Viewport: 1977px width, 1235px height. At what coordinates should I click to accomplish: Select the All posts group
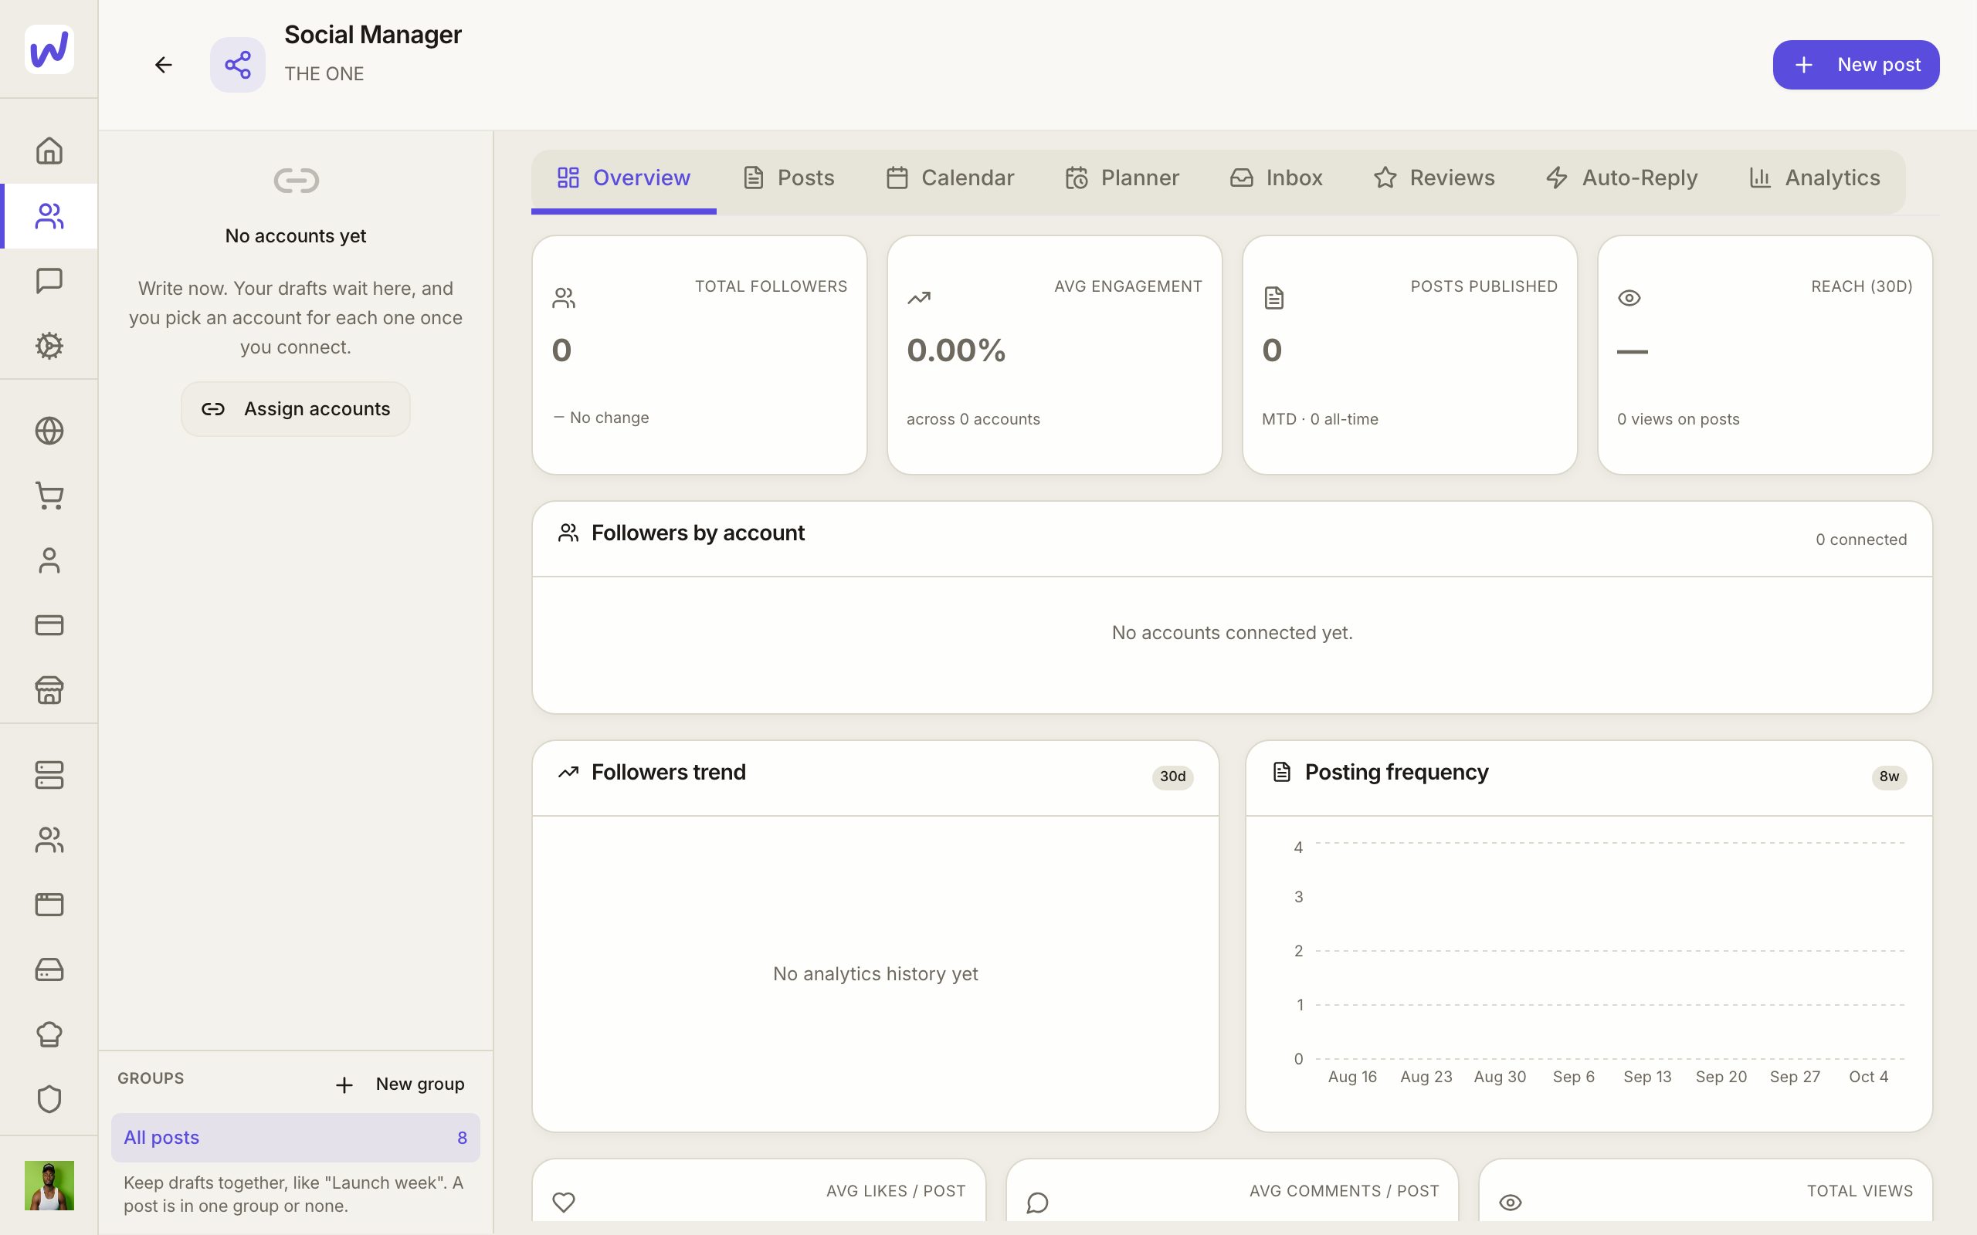click(296, 1138)
